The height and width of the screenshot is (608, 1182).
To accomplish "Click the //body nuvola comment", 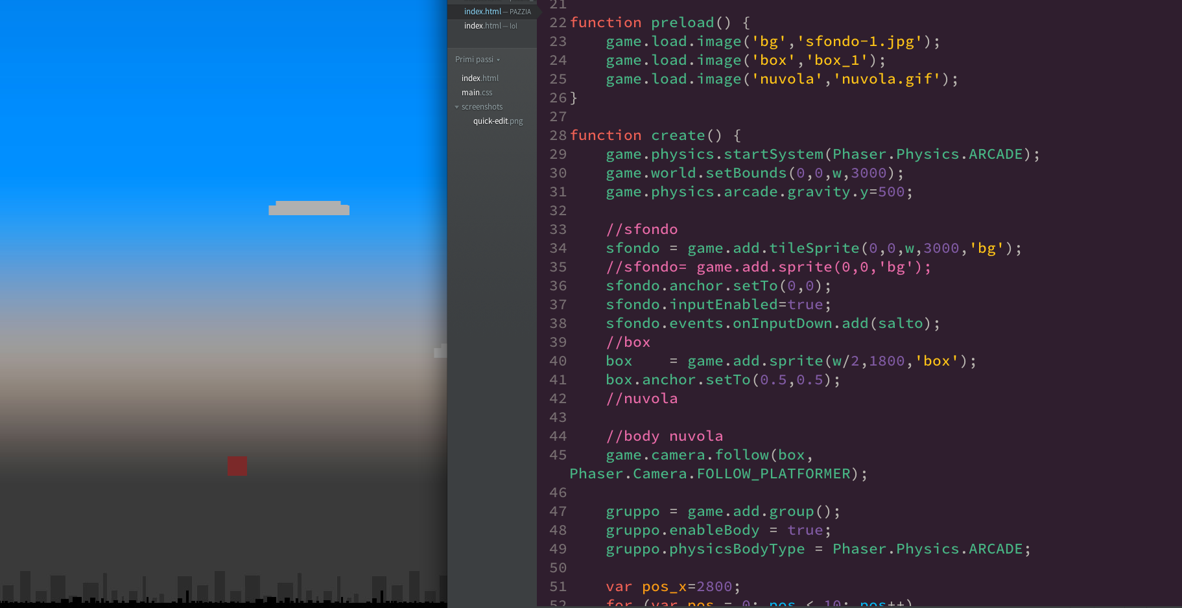I will coord(665,436).
